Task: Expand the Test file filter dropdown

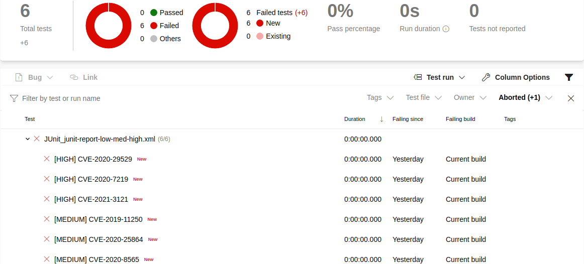Action: (x=423, y=98)
